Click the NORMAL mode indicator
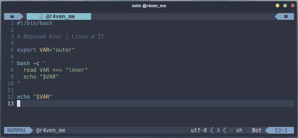Screen dimensions: 298x138 click(x=17, y=130)
